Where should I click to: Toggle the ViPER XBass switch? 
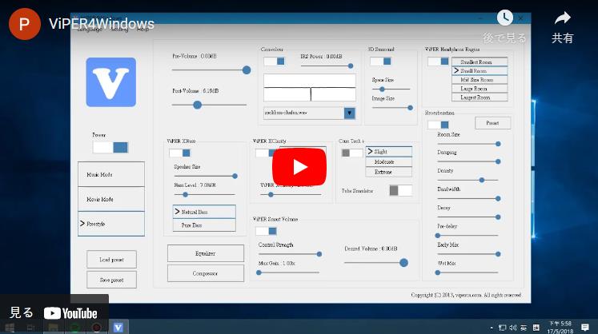(179, 153)
